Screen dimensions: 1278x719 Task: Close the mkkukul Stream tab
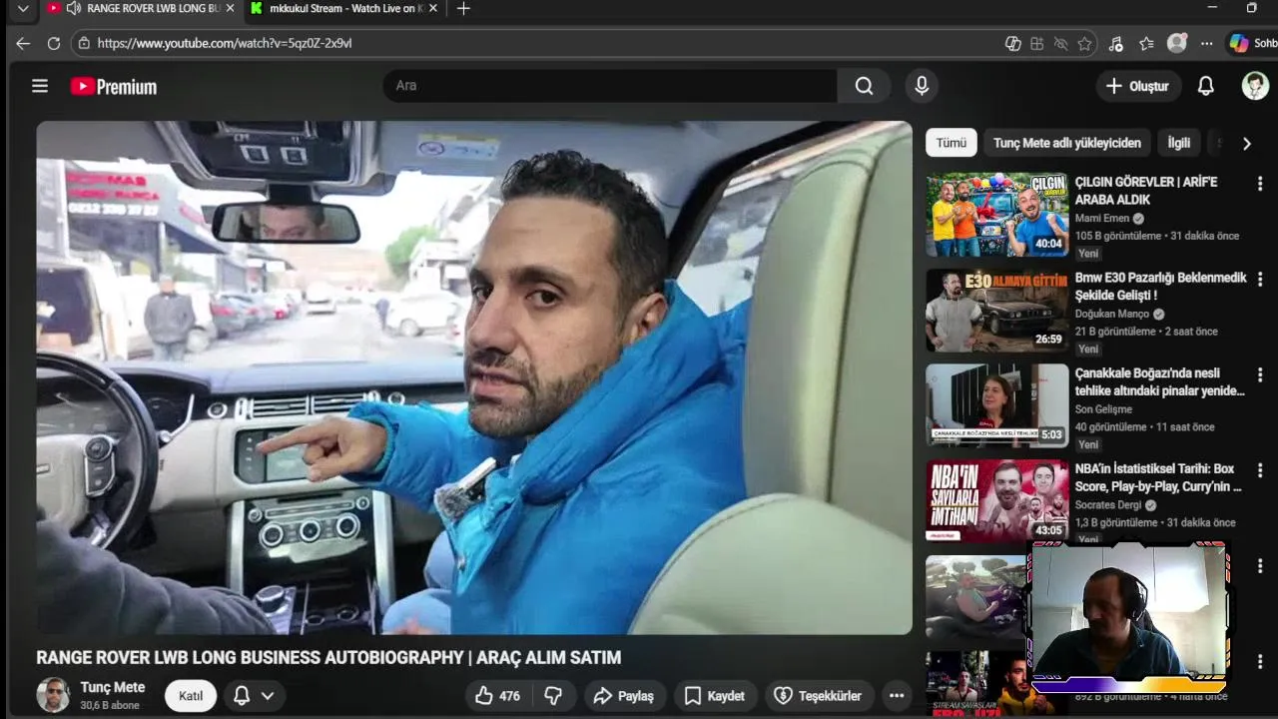pyautogui.click(x=433, y=8)
